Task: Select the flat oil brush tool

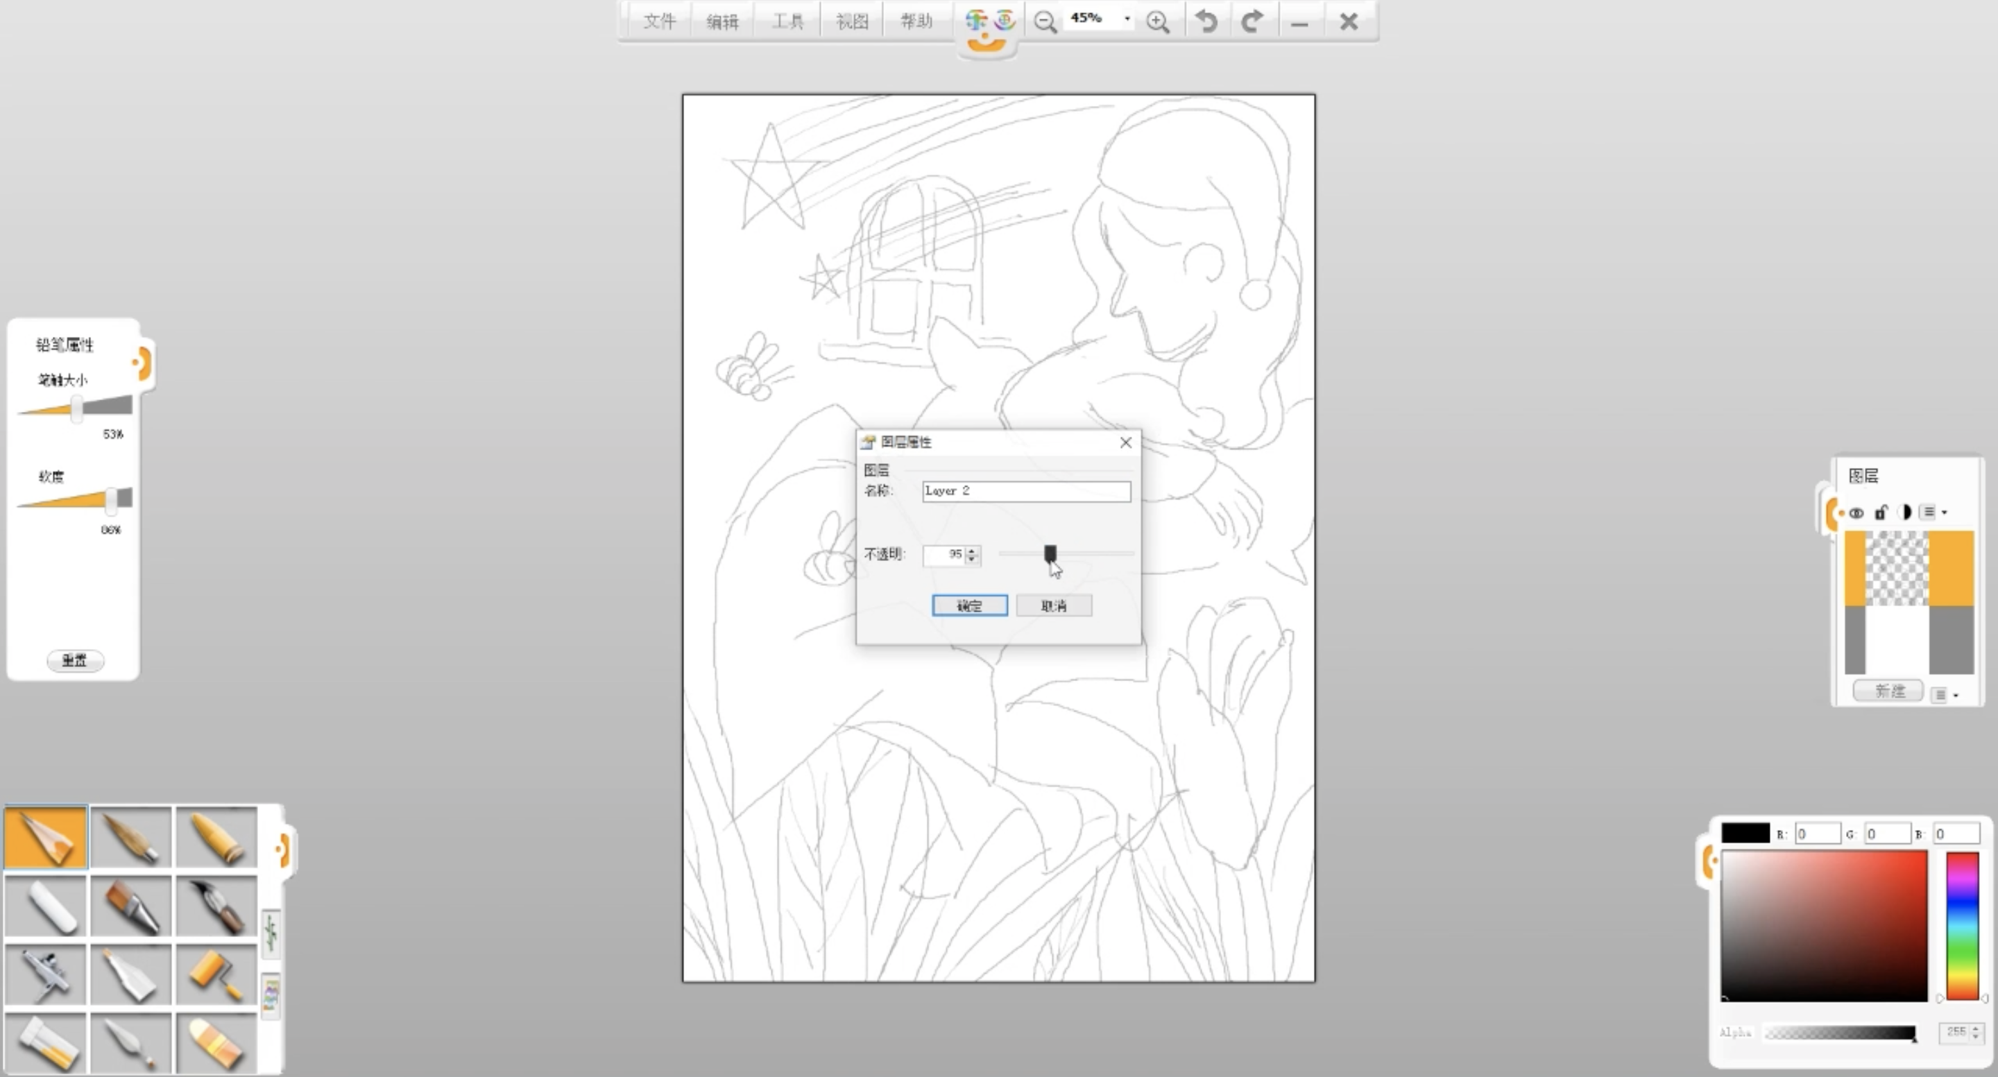Action: pyautogui.click(x=130, y=906)
